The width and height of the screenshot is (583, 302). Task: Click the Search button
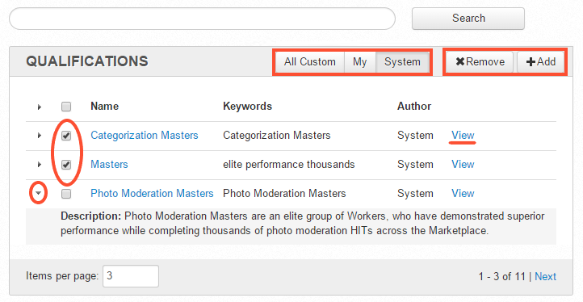(468, 19)
